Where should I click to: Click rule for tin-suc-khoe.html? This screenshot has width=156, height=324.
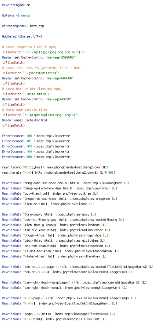point(56,230)
